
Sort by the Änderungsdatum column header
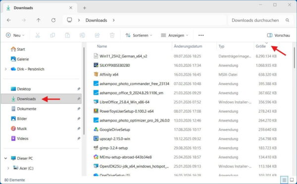(x=188, y=46)
